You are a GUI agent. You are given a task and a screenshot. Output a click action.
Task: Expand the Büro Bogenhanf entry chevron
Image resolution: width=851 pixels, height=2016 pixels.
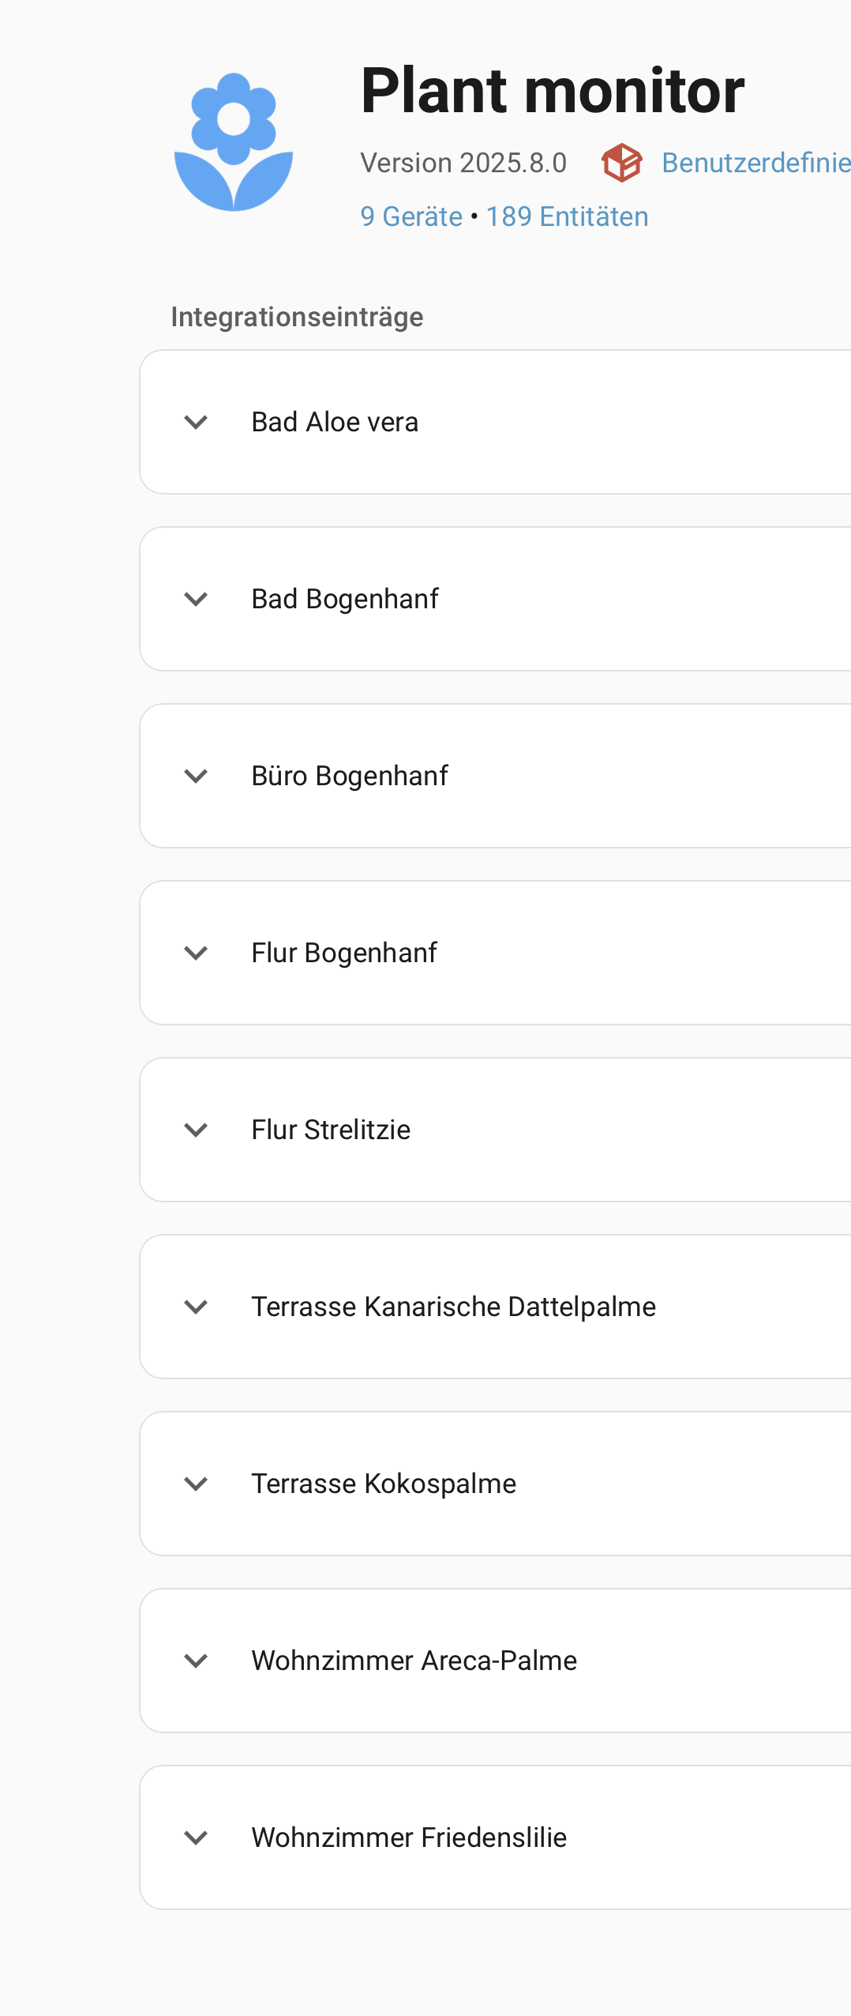196,776
